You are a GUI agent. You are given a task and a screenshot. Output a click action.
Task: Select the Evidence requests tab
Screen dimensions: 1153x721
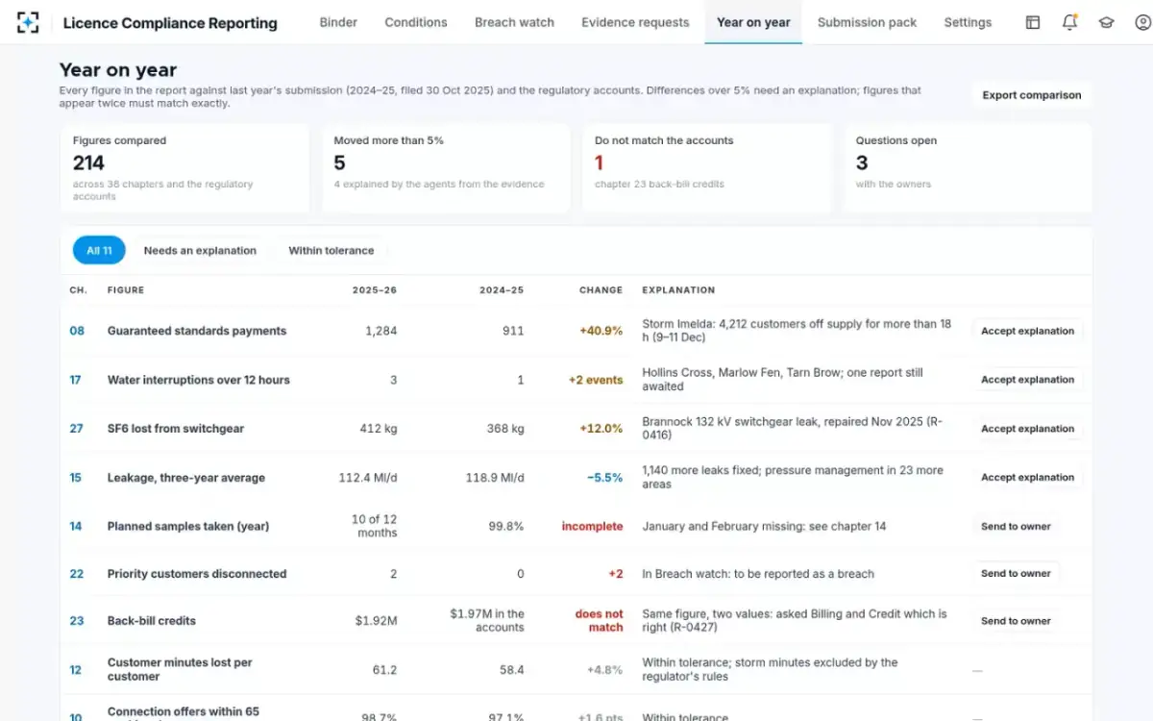click(635, 22)
